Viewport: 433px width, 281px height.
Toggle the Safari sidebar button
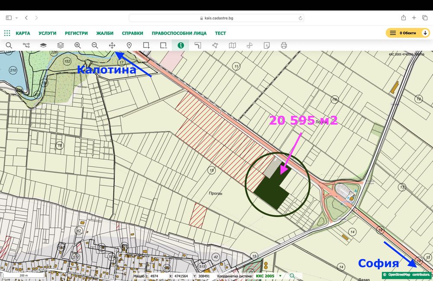coord(9,18)
